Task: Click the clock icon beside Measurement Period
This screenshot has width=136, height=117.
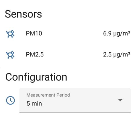Action: (10, 100)
